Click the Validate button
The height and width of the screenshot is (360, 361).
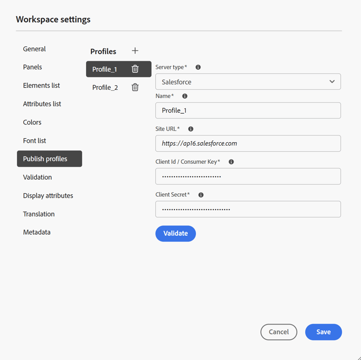coord(175,233)
